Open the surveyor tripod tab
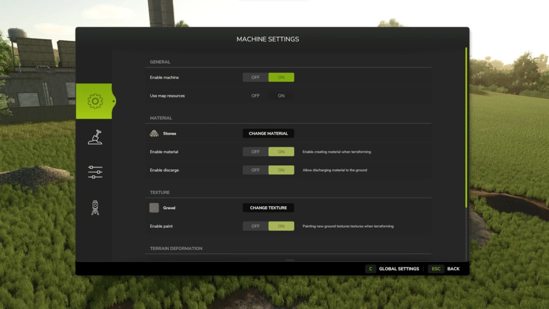Viewport: 549px width, 309px height. [95, 208]
